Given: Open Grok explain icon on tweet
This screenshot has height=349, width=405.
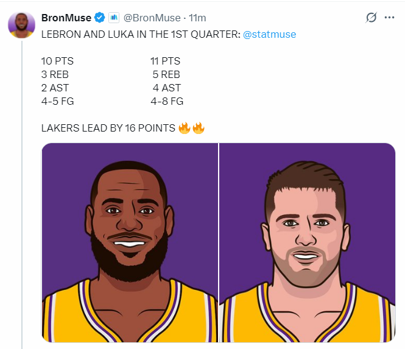Looking at the screenshot, I should point(371,18).
